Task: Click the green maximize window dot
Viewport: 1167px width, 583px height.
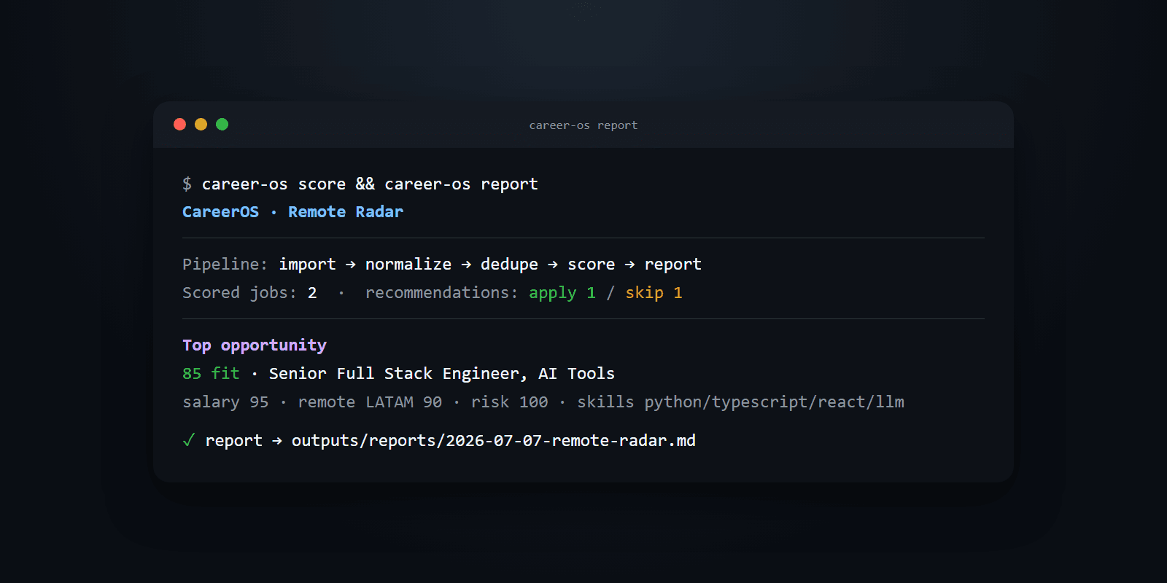Action: pos(222,125)
